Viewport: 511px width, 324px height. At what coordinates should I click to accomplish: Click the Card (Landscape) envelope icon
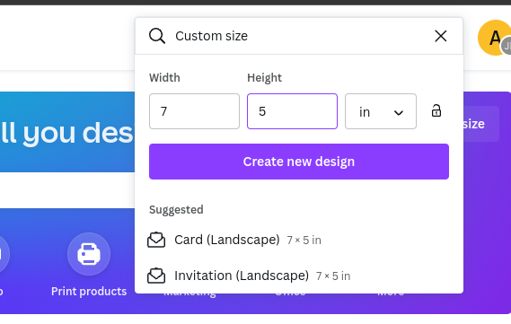pyautogui.click(x=156, y=240)
